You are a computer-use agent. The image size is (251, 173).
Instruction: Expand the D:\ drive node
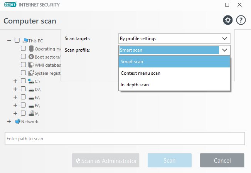click(x=15, y=89)
